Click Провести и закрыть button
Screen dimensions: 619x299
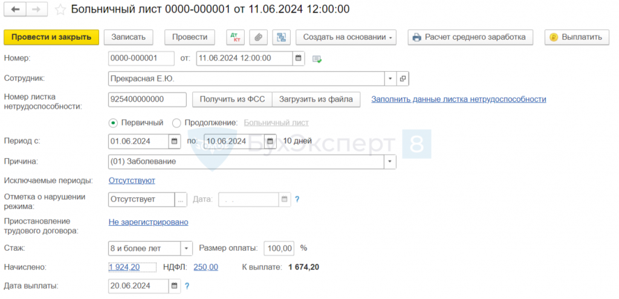(x=51, y=37)
